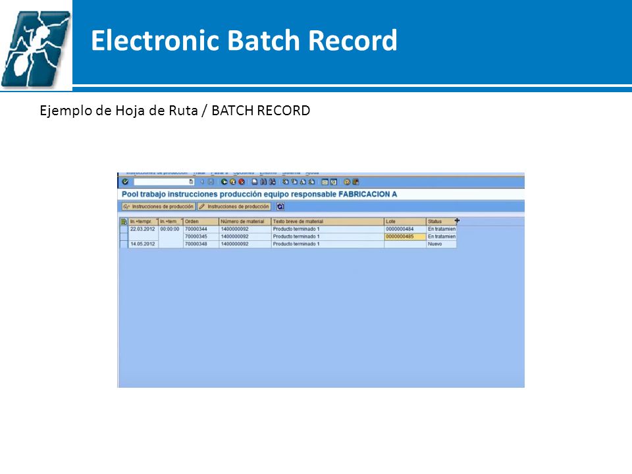
Task: Jump to First Page icon
Action: [285, 182]
